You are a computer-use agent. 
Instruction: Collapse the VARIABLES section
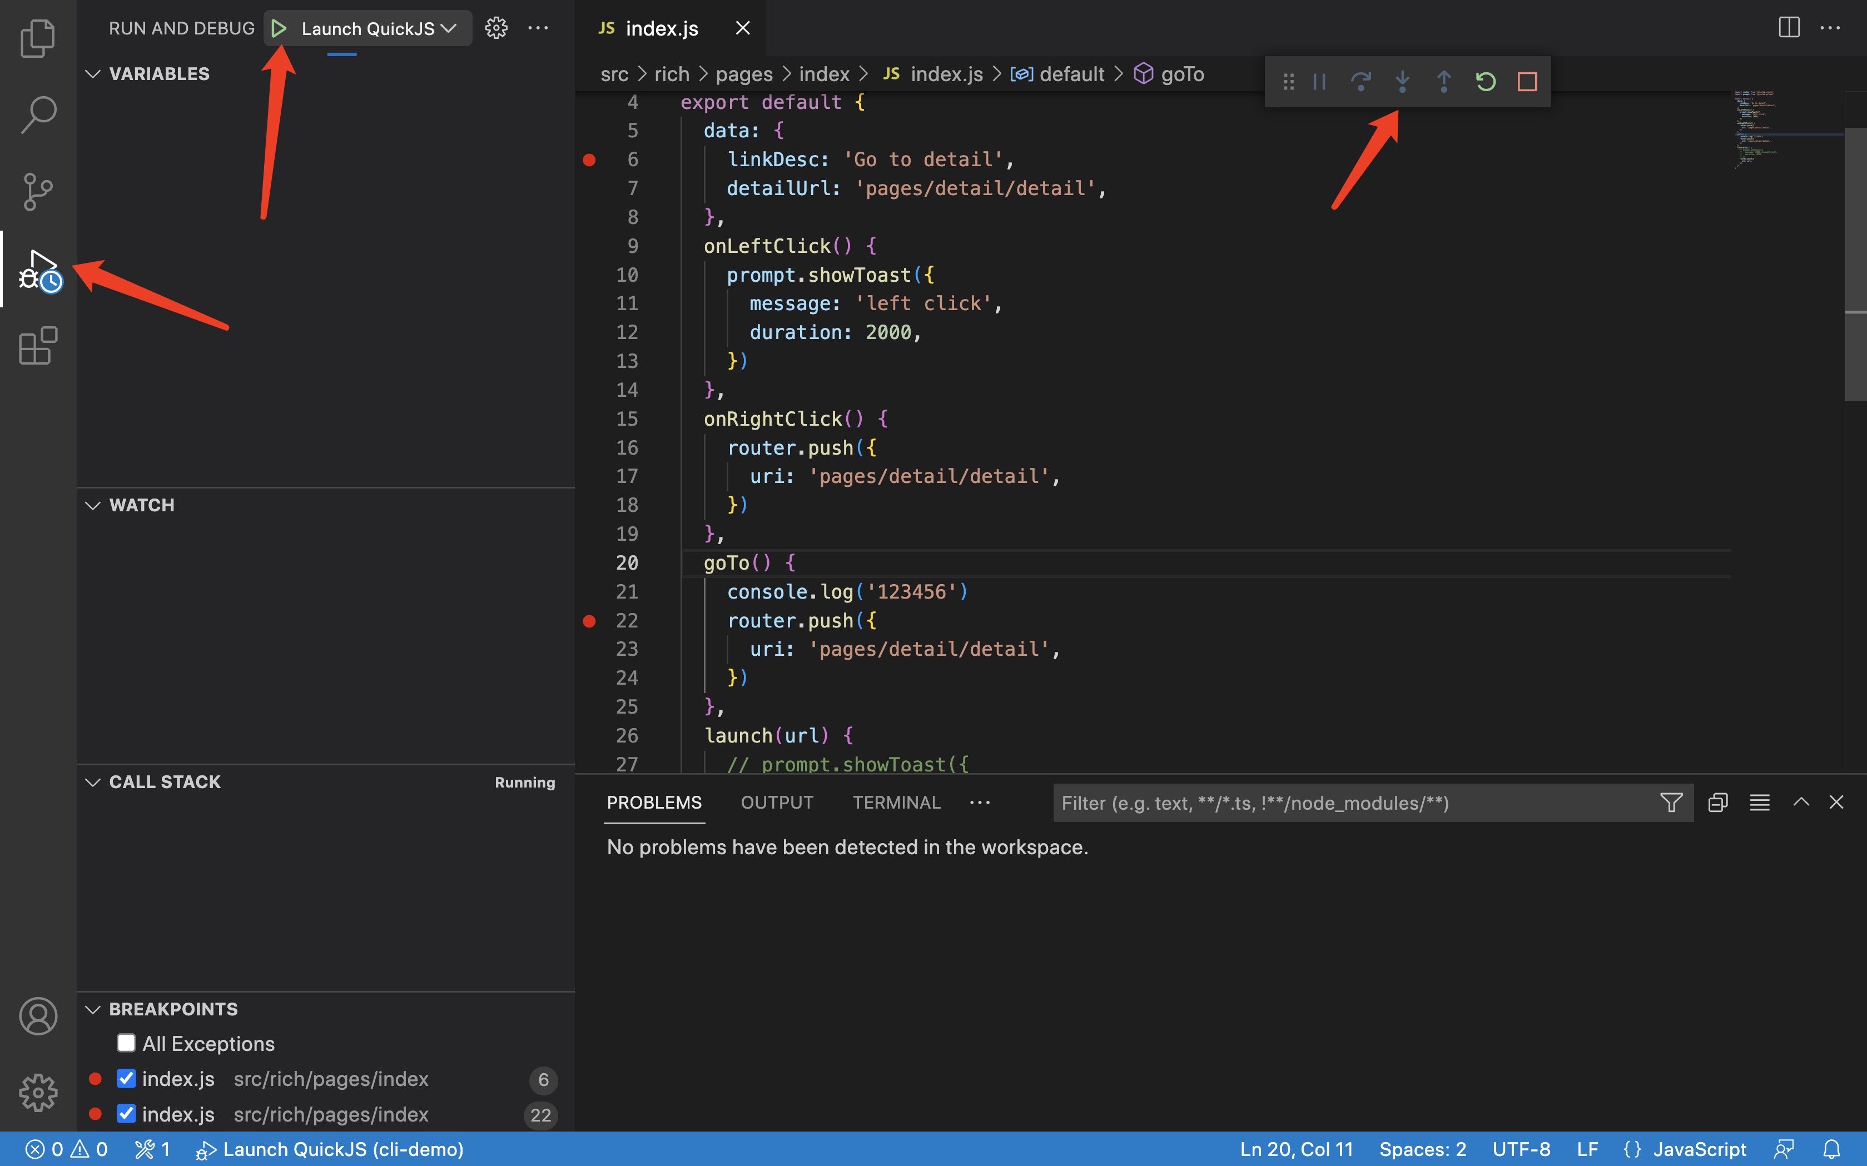(93, 74)
